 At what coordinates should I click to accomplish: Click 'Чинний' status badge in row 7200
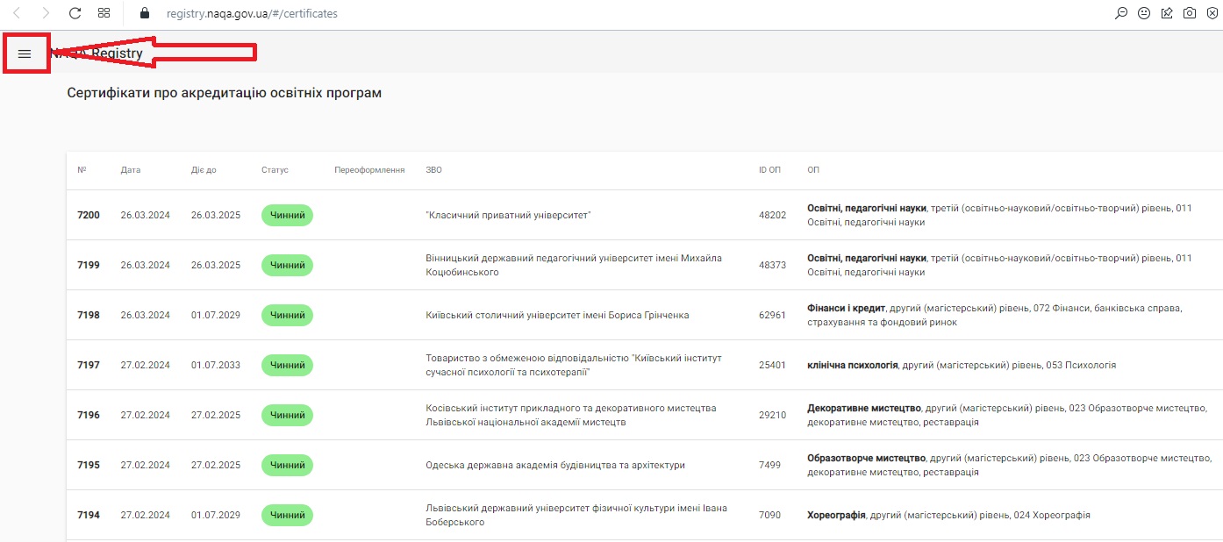pyautogui.click(x=287, y=215)
